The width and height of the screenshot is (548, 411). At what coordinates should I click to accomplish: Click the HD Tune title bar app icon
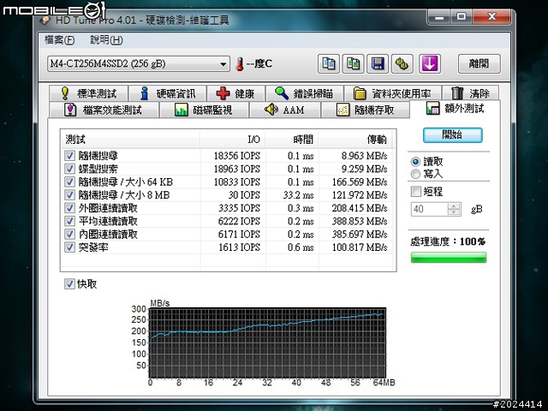point(45,21)
